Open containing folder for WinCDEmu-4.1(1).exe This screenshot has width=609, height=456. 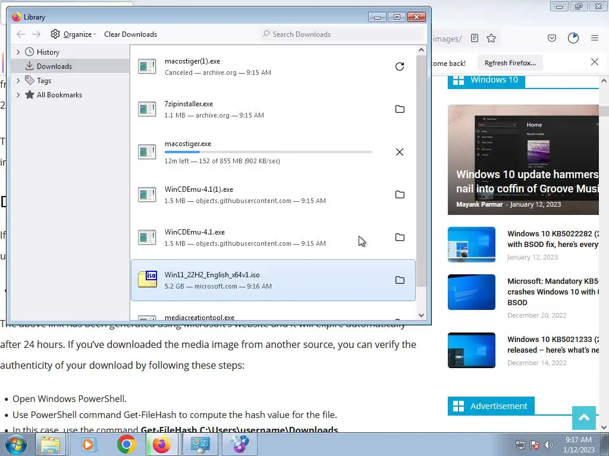[x=400, y=195]
